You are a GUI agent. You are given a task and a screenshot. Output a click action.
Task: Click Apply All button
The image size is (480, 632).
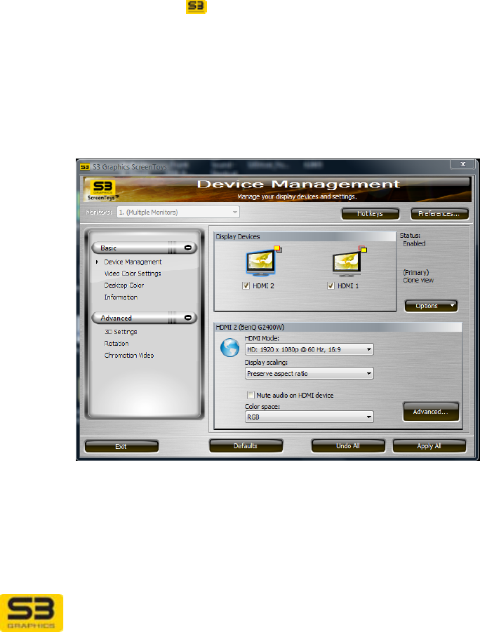[x=429, y=446]
